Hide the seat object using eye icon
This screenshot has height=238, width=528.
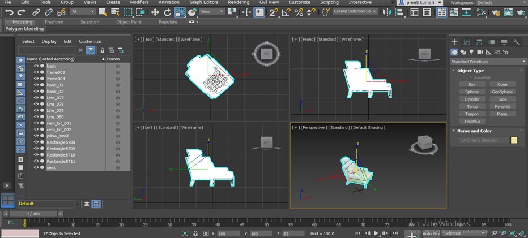[36, 167]
